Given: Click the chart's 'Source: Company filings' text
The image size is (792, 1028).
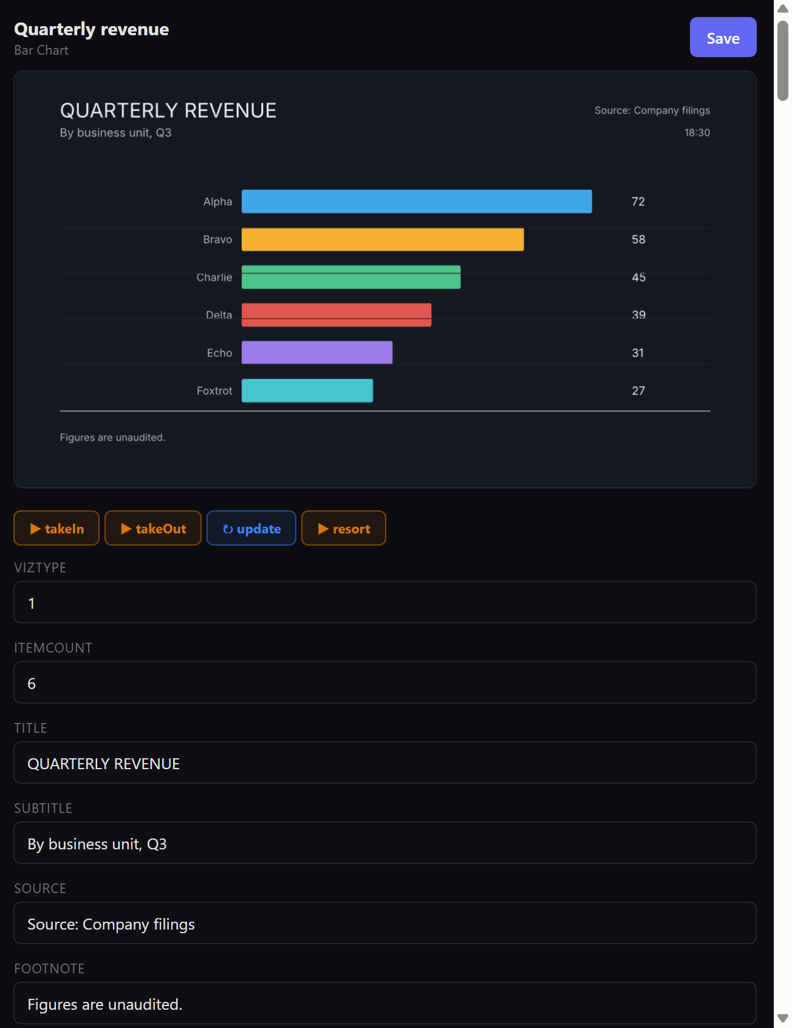Looking at the screenshot, I should coord(652,110).
